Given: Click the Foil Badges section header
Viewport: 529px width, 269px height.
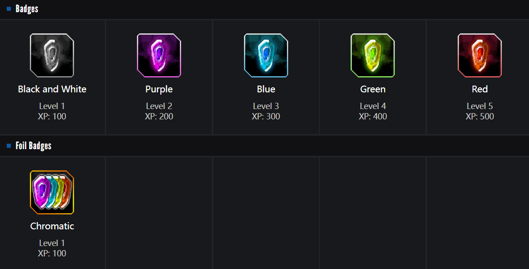Looking at the screenshot, I should 33,146.
